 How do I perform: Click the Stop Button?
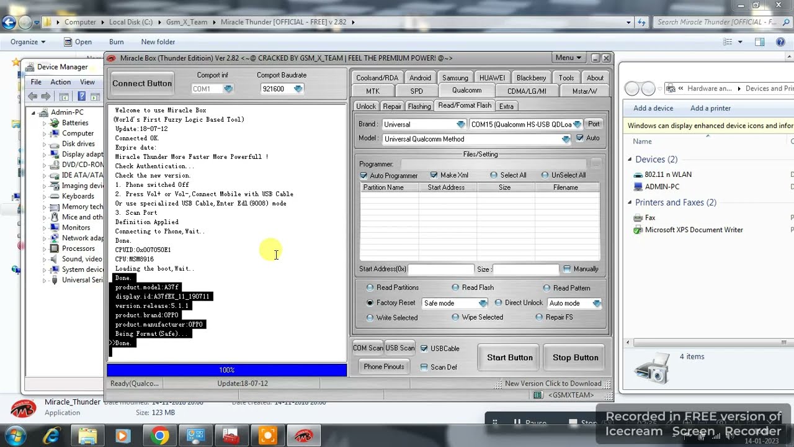576,358
